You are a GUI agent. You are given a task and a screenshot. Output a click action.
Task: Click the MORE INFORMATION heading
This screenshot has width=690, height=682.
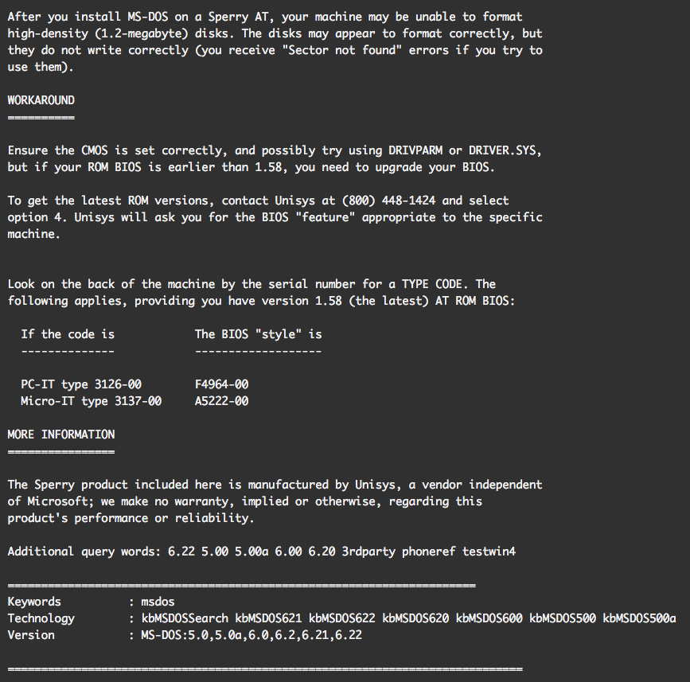[60, 435]
